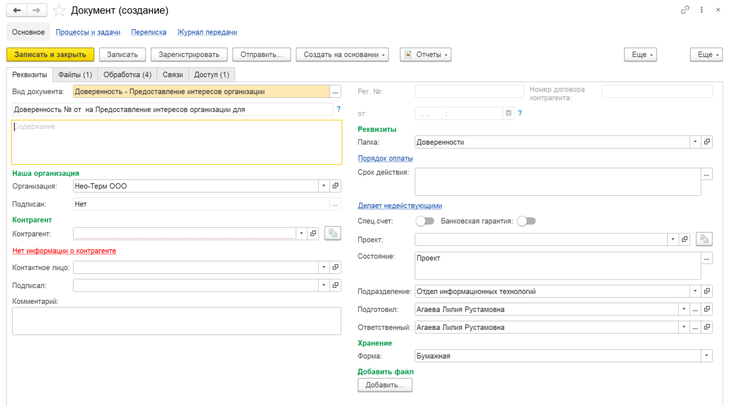
Task: Switch to the Переписка section
Action: (x=149, y=32)
